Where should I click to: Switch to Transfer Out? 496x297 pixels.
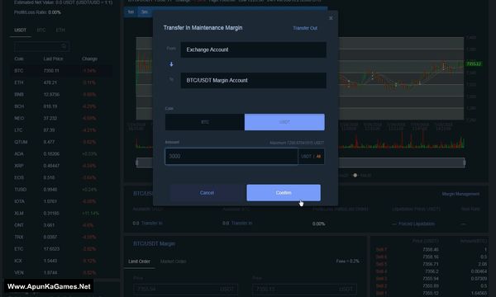click(x=305, y=28)
